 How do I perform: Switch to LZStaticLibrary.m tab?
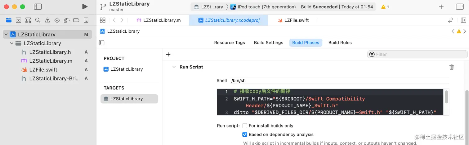point(159,20)
